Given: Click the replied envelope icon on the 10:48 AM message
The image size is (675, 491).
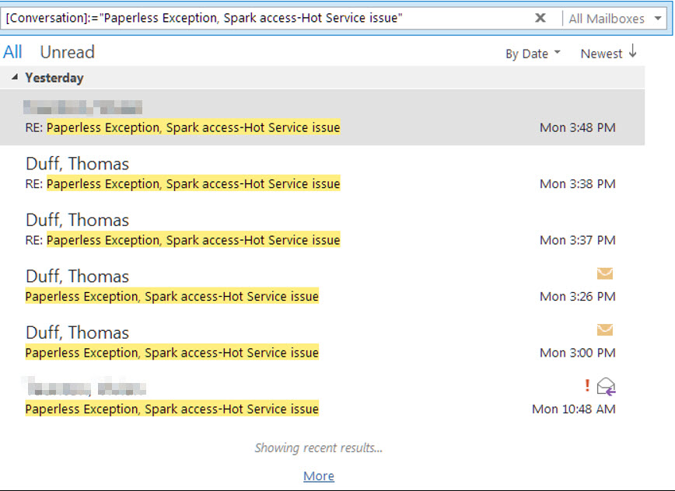Looking at the screenshot, I should point(605,385).
